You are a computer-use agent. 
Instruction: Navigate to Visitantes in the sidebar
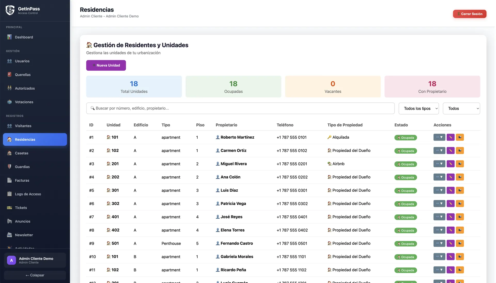tap(35, 126)
